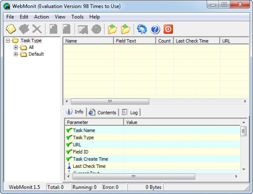Click the Task Type root folder icon
The height and width of the screenshot is (194, 253).
coord(15,40)
